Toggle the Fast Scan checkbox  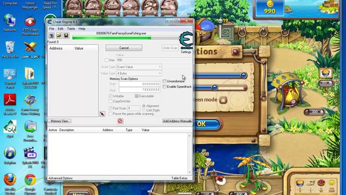click(110, 108)
